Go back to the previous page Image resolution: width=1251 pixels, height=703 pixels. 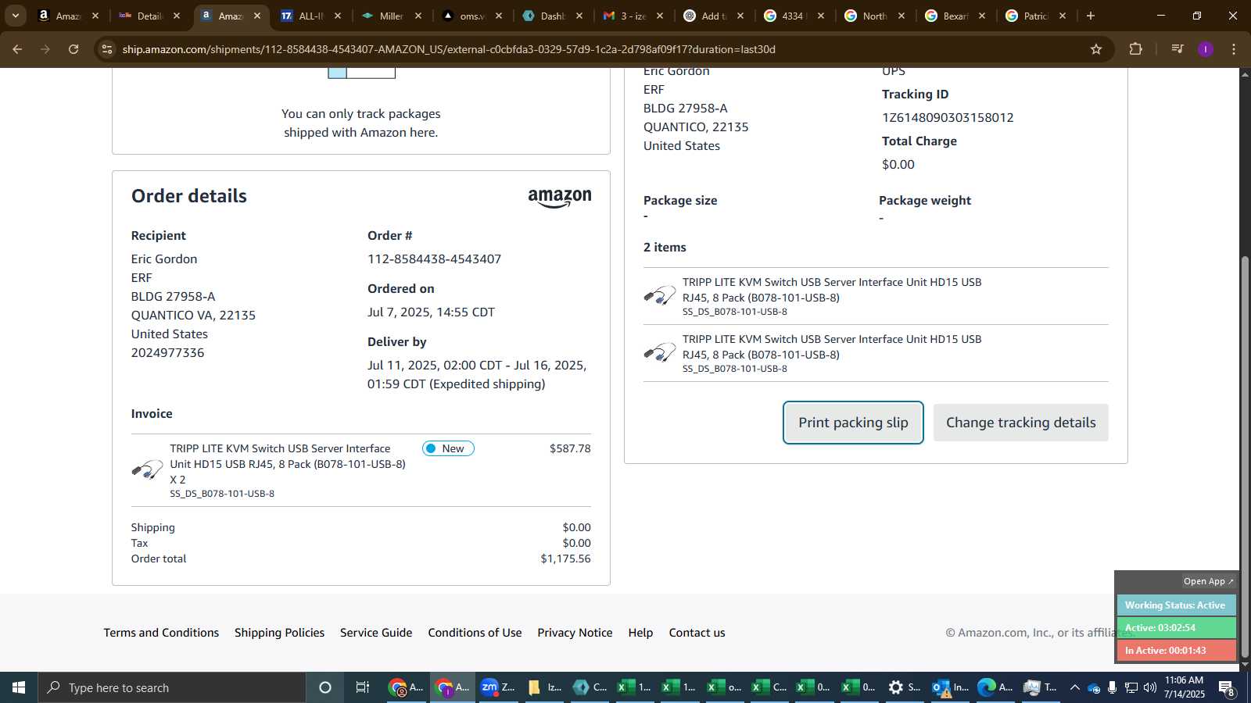[x=17, y=49]
